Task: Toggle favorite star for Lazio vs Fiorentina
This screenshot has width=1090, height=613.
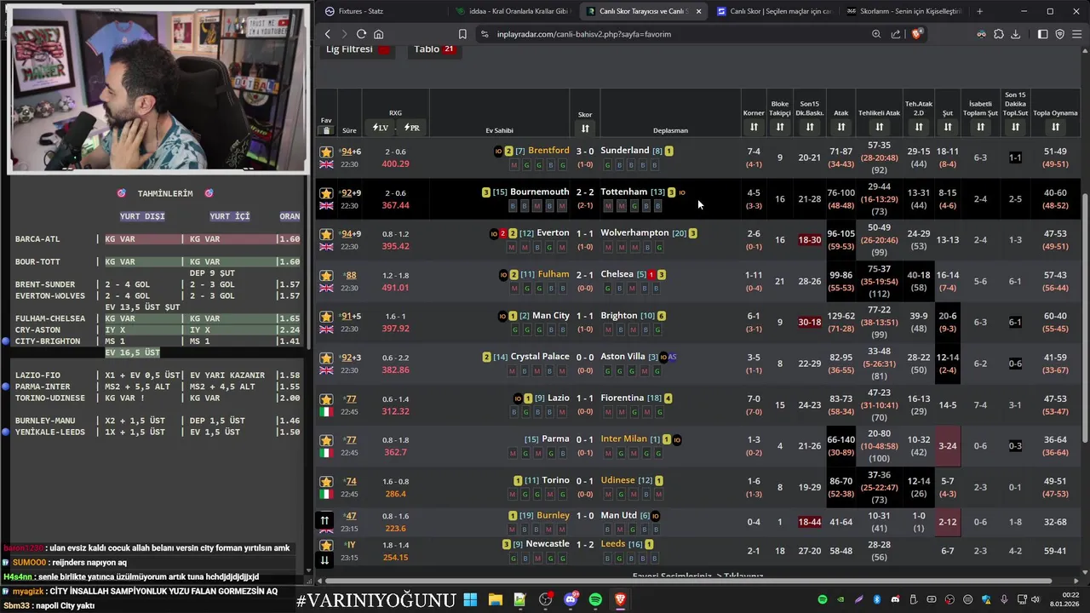Action: [326, 398]
